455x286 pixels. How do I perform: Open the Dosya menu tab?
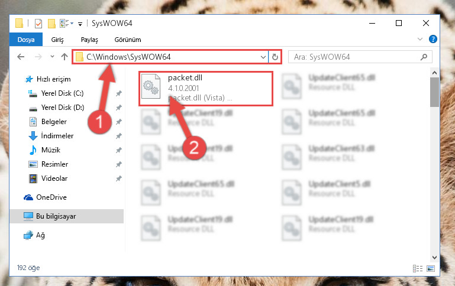[26, 40]
